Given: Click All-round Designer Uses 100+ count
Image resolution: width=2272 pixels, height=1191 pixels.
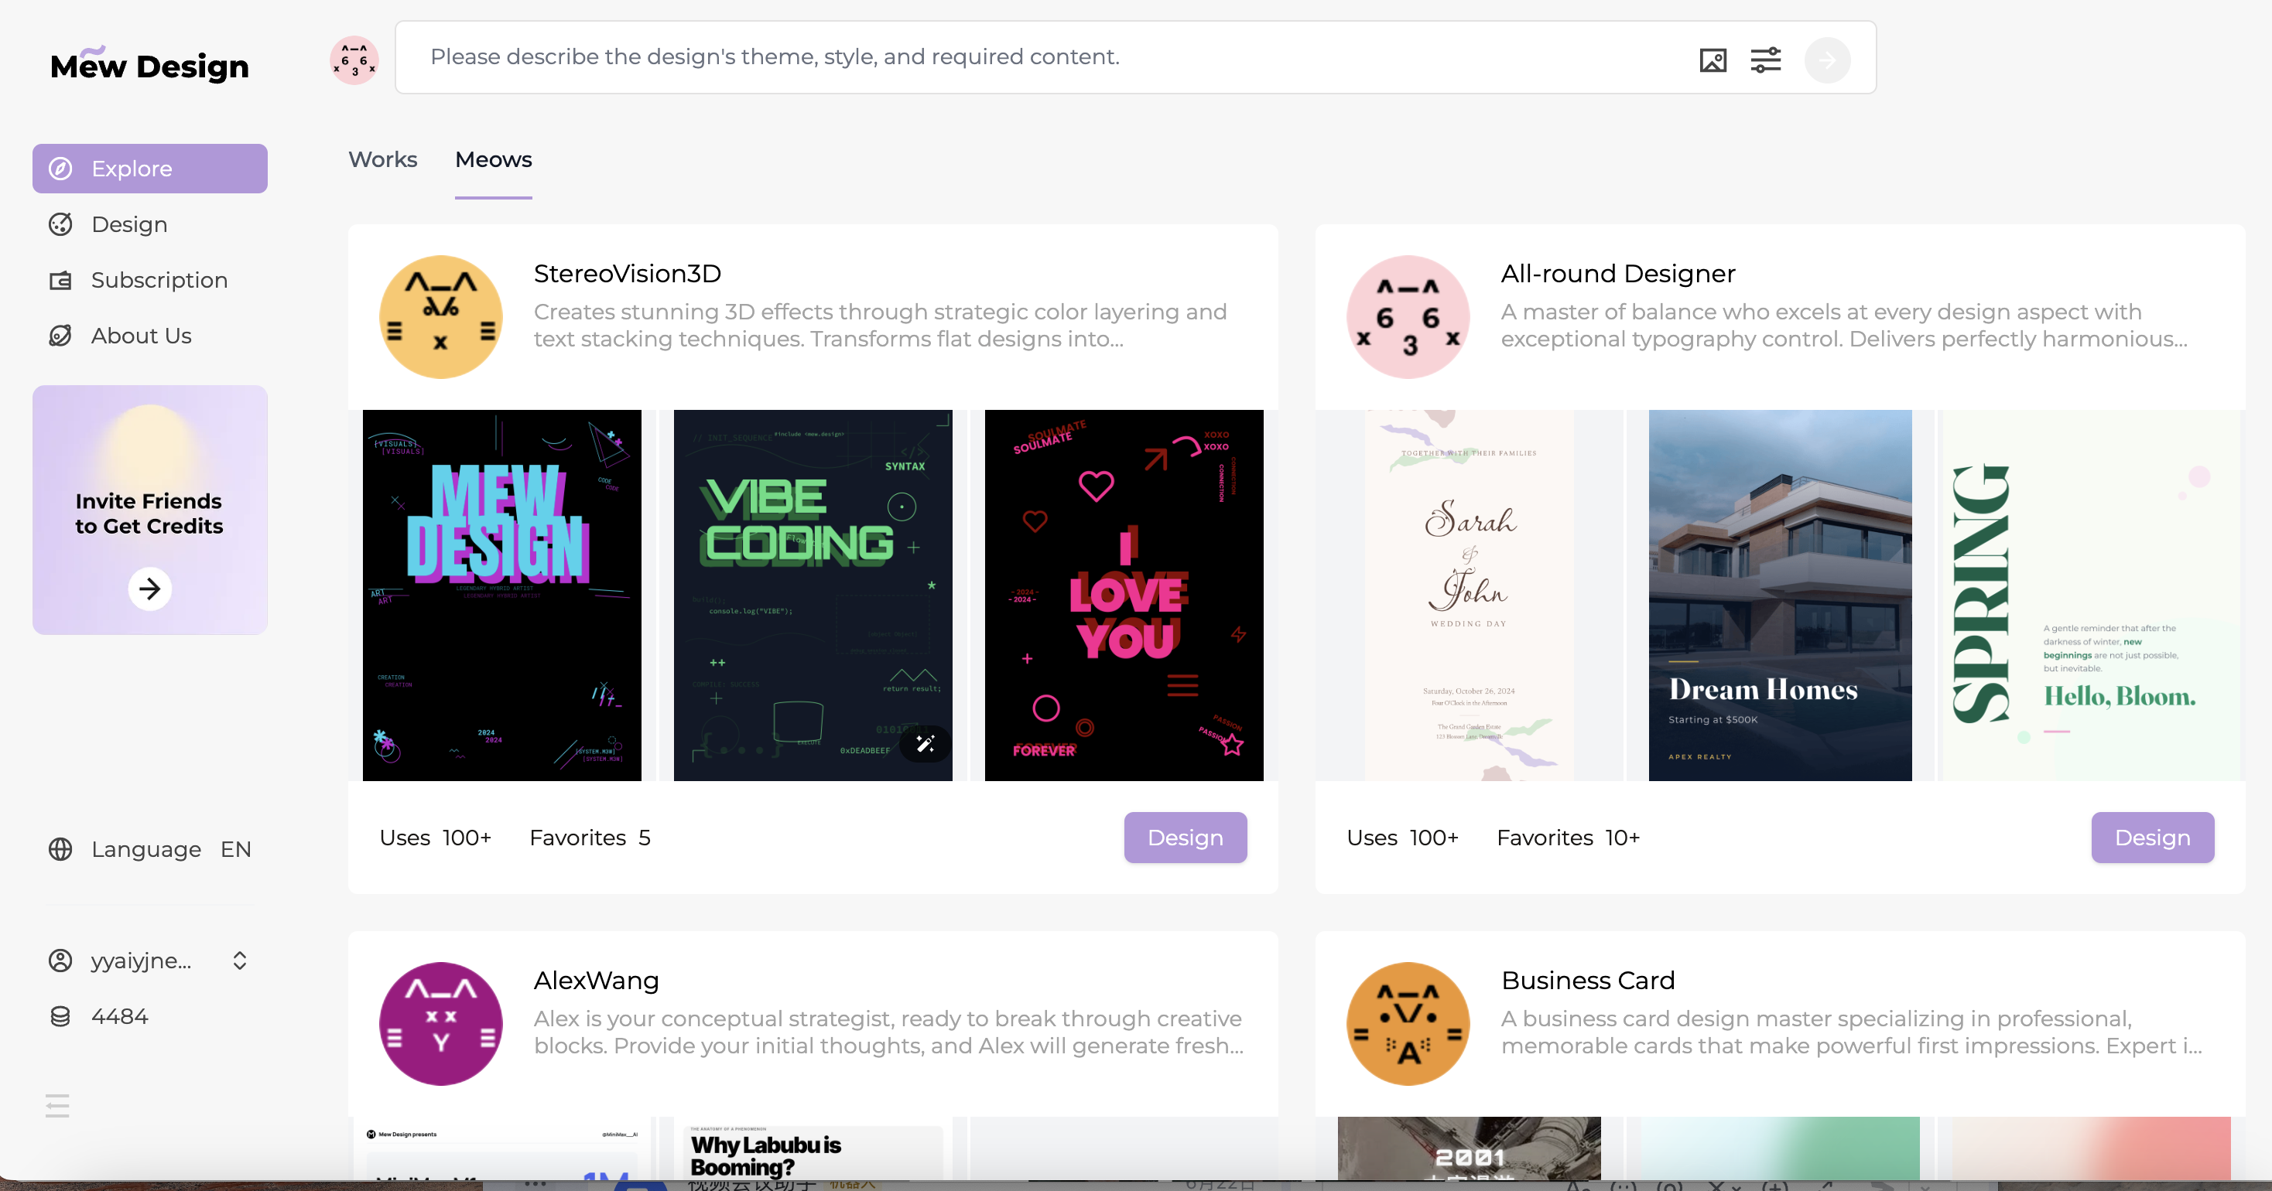Looking at the screenshot, I should pos(1403,838).
